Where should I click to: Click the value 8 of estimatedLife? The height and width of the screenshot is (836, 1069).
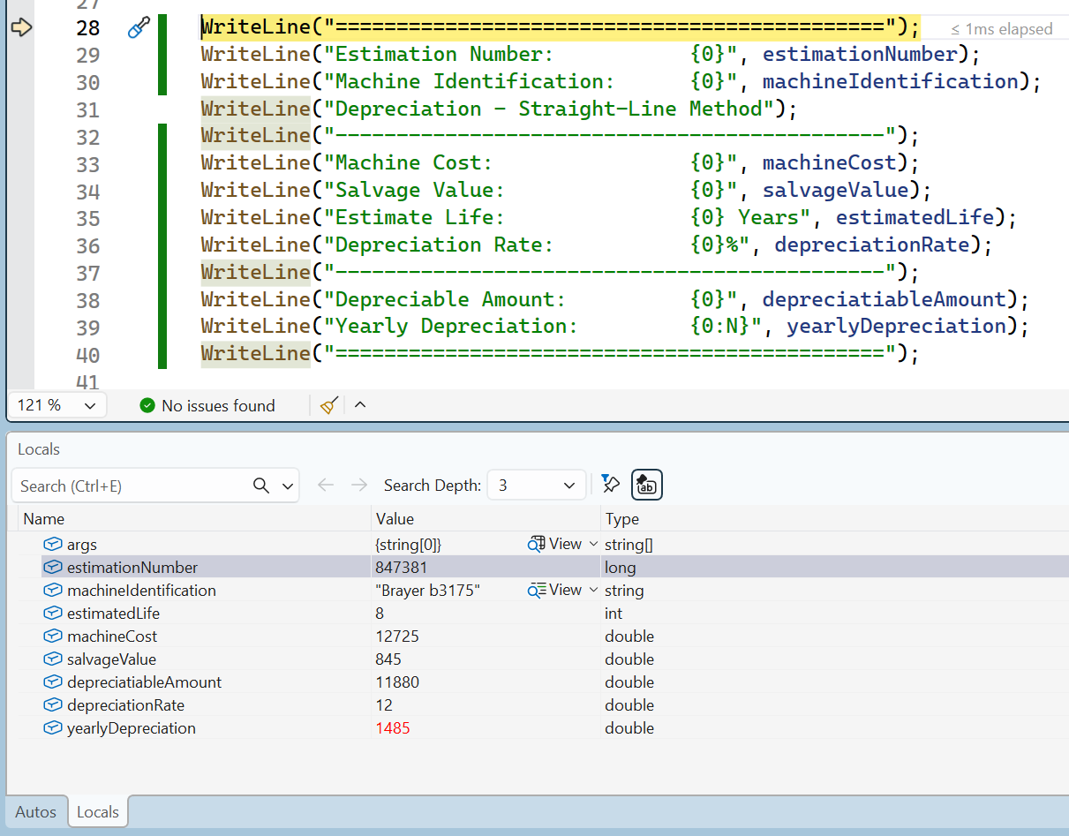pos(380,614)
